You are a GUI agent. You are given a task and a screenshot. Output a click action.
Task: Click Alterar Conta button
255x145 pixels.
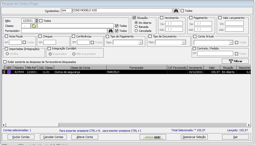85,137
